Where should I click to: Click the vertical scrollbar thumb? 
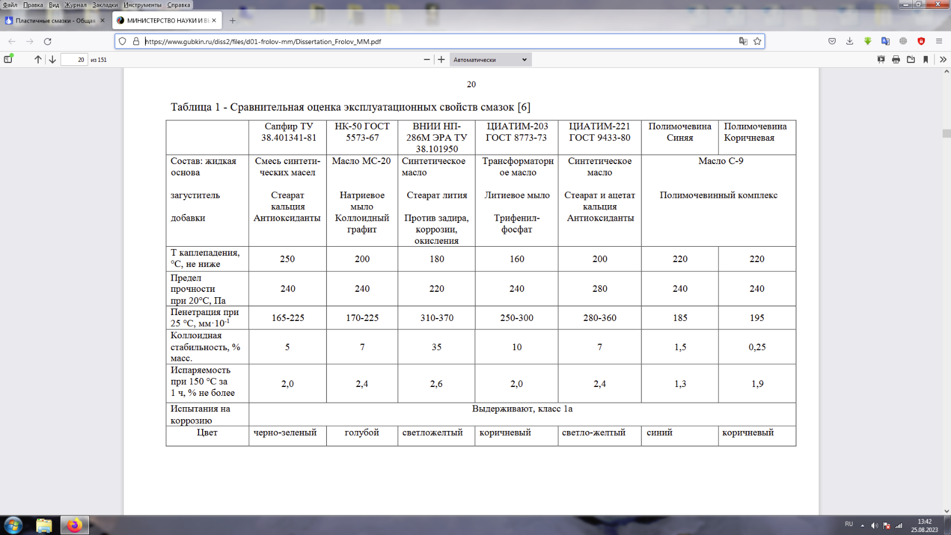click(x=946, y=134)
